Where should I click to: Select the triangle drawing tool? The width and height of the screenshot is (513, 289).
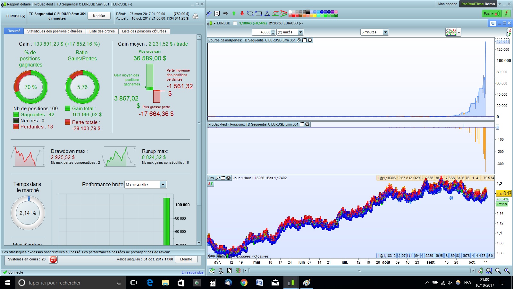click(267, 13)
